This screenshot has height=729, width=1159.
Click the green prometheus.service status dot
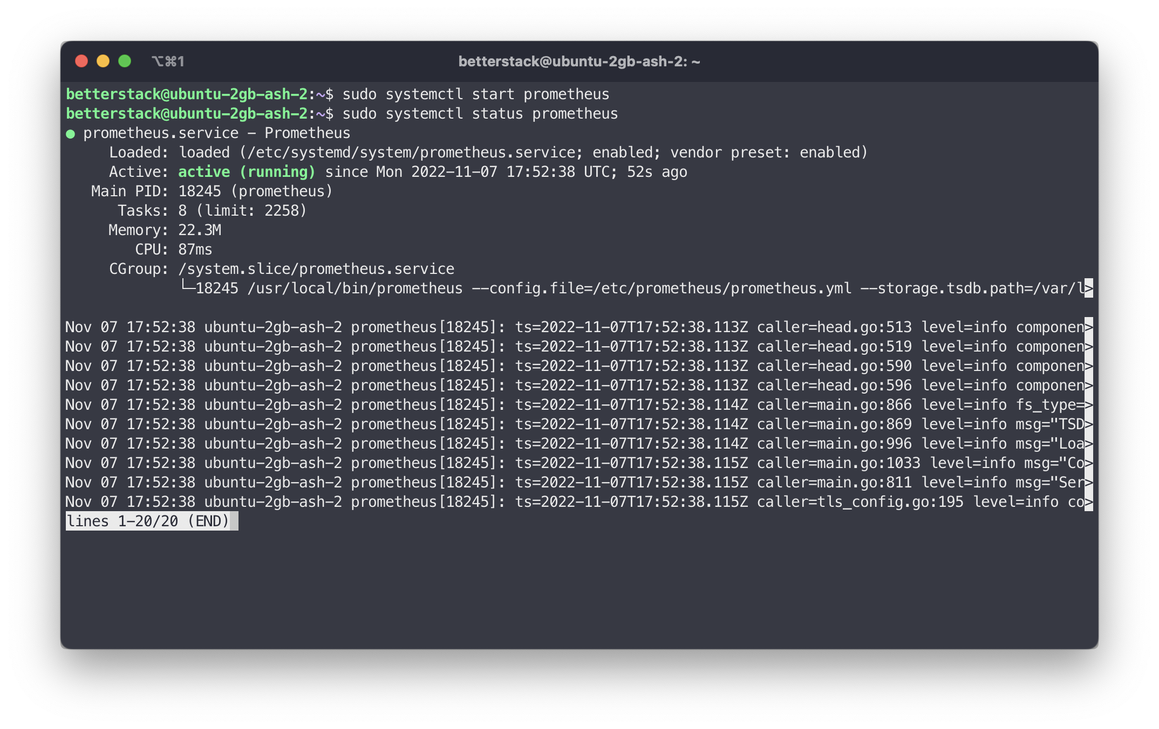point(72,133)
